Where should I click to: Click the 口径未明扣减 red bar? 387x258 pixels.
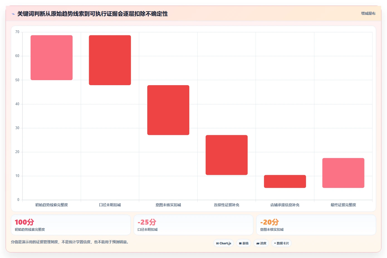click(110, 60)
